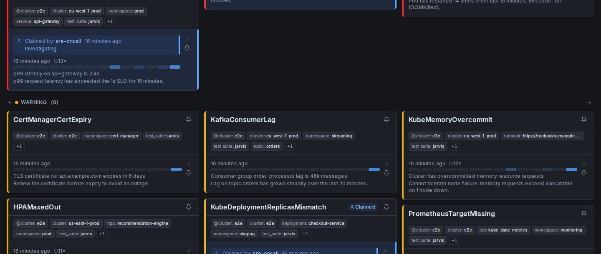This screenshot has width=601, height=254.
Task: Collapse the WARNING section chevron
Action: coord(10,102)
